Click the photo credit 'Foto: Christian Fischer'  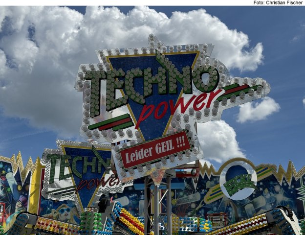point(278,3)
